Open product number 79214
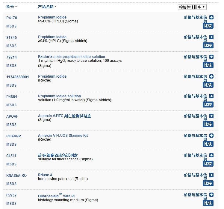Image resolution: width=224 pixels, height=209 pixels. point(11,57)
